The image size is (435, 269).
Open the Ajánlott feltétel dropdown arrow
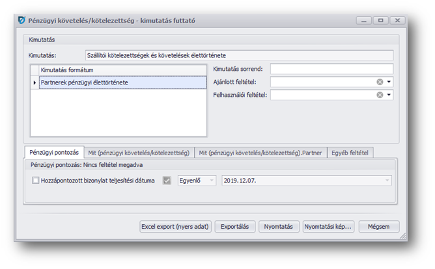point(389,82)
